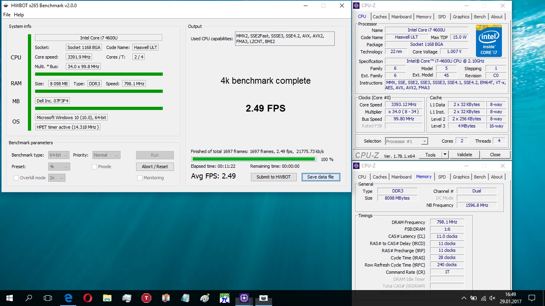Switch to SPD tab in upper CPU-Z window
Image resolution: width=545 pixels, height=306 pixels.
442,17
